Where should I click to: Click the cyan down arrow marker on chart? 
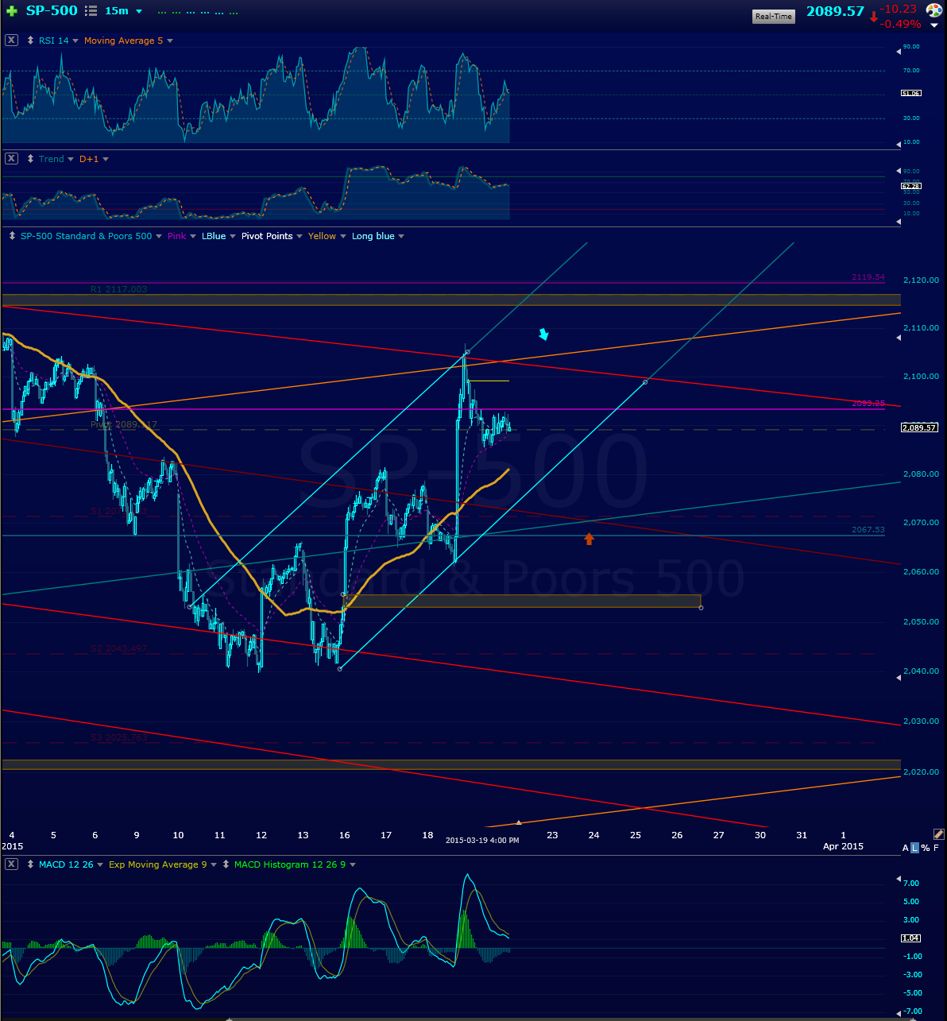pos(544,335)
